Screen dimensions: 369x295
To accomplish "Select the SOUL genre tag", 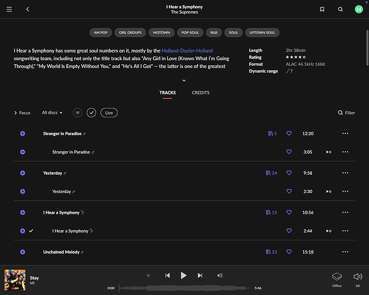I will (233, 32).
